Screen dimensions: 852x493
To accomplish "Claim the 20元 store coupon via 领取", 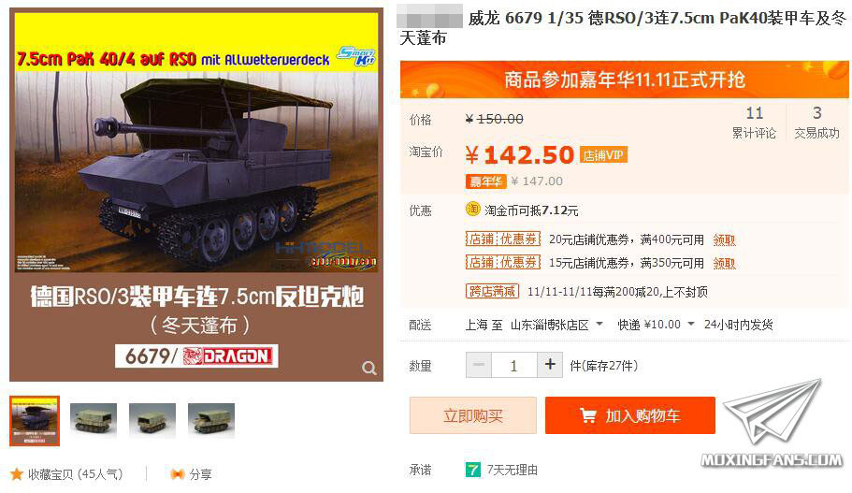I will pyautogui.click(x=724, y=239).
